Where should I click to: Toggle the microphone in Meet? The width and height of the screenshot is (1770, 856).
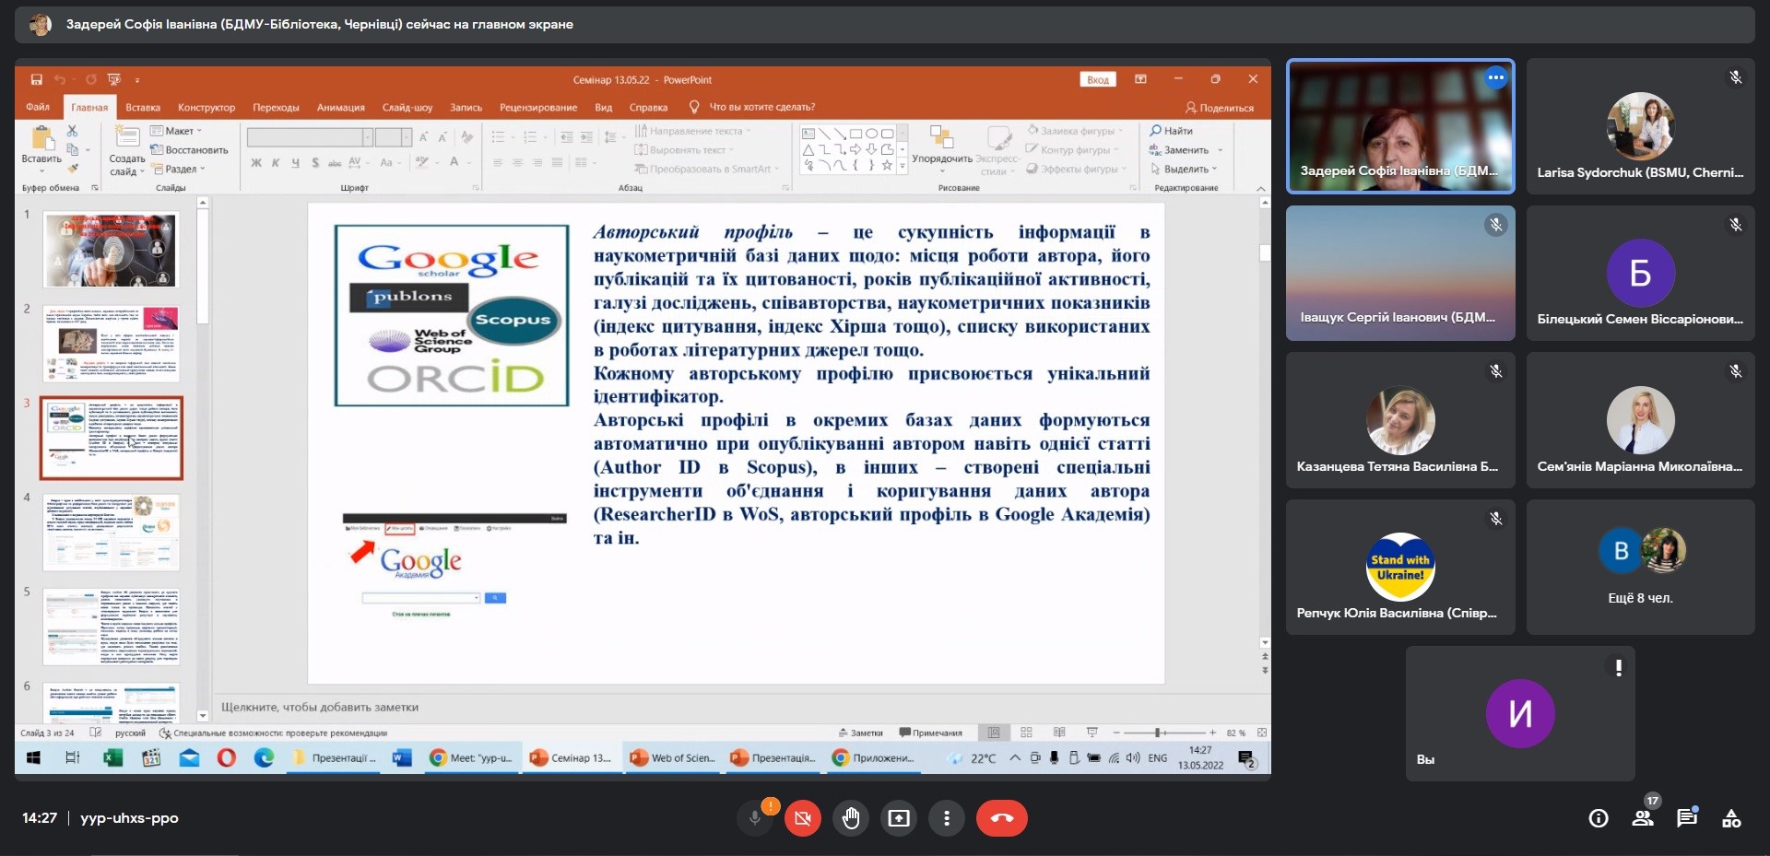(755, 818)
